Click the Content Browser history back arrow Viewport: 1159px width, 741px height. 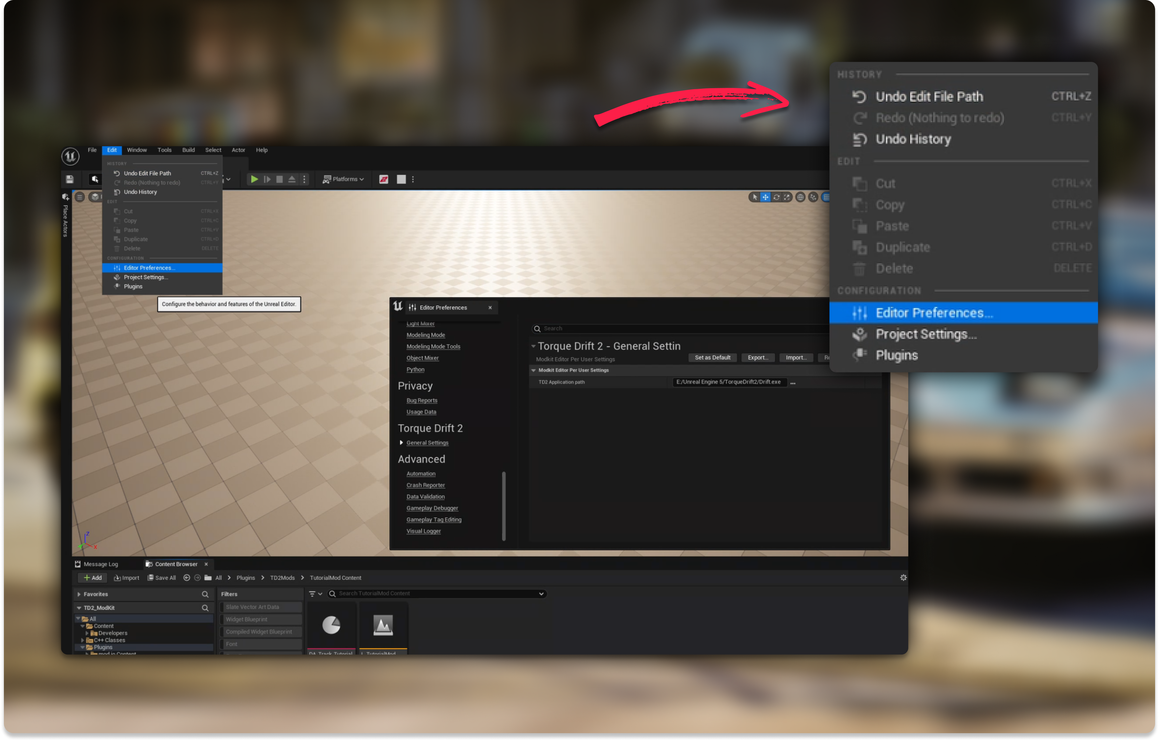(x=187, y=577)
